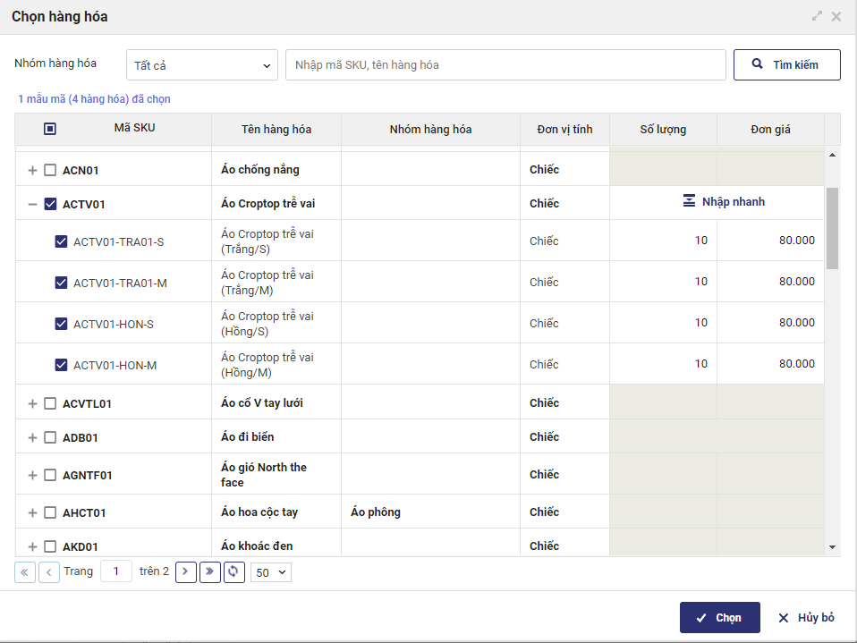
Task: Tick the checkbox for ACN01
Action: pos(50,170)
